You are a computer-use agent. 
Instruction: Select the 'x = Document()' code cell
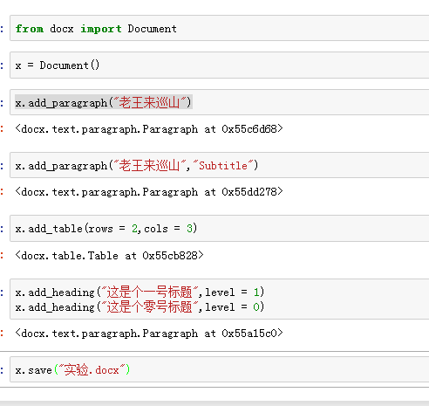pos(220,65)
